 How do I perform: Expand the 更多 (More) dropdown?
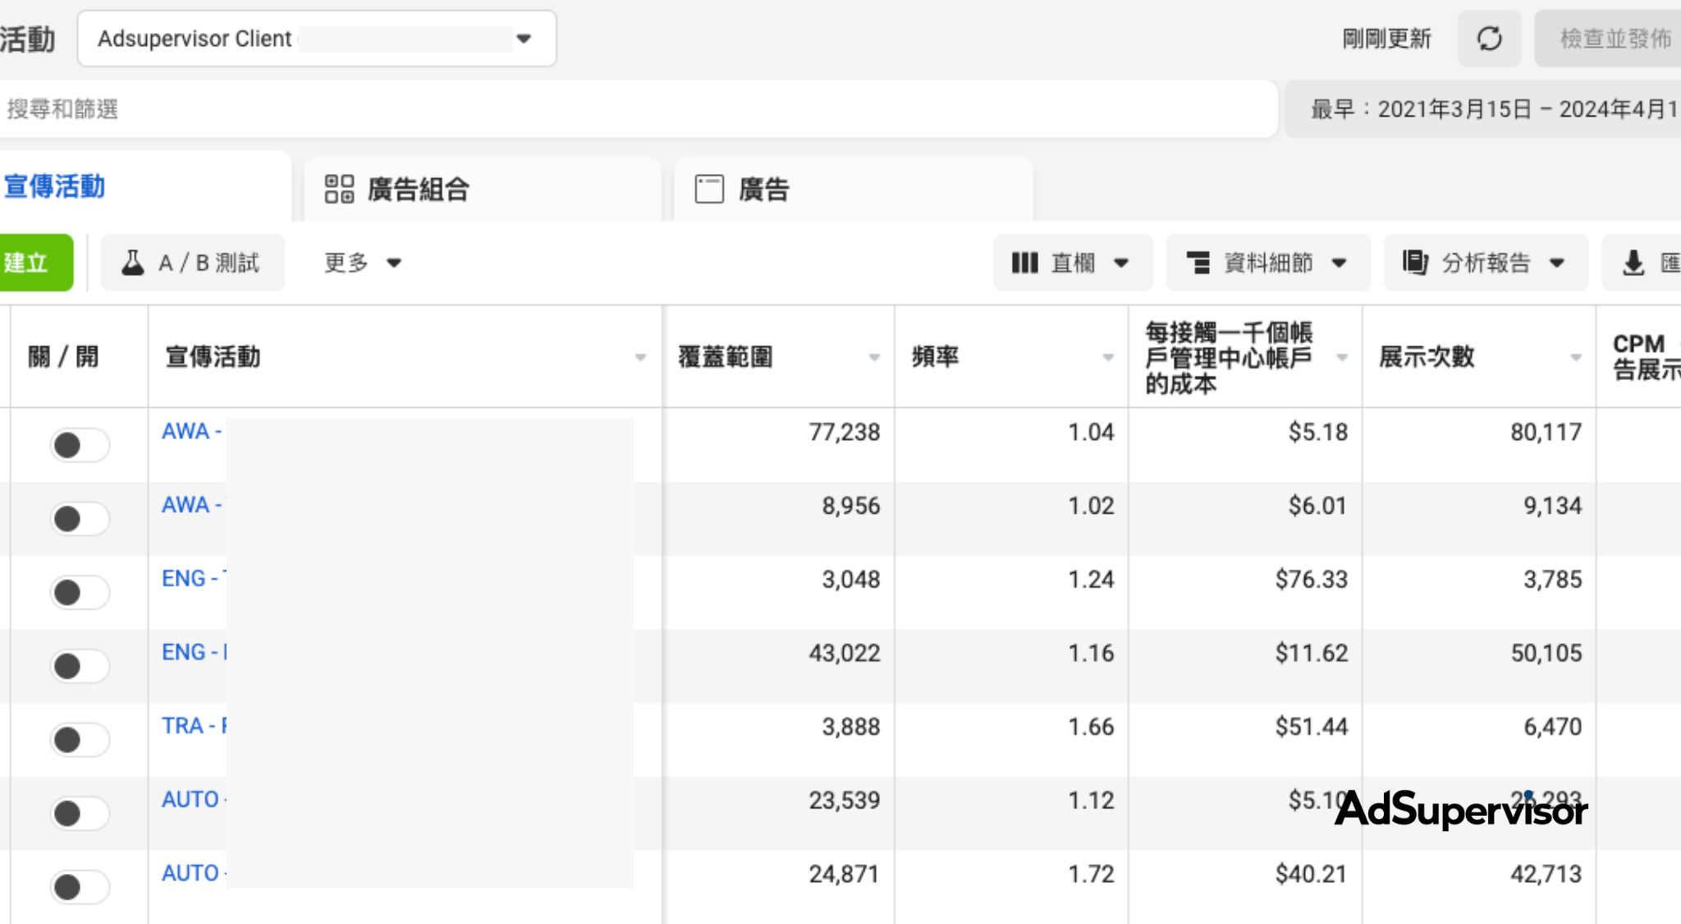pyautogui.click(x=362, y=263)
